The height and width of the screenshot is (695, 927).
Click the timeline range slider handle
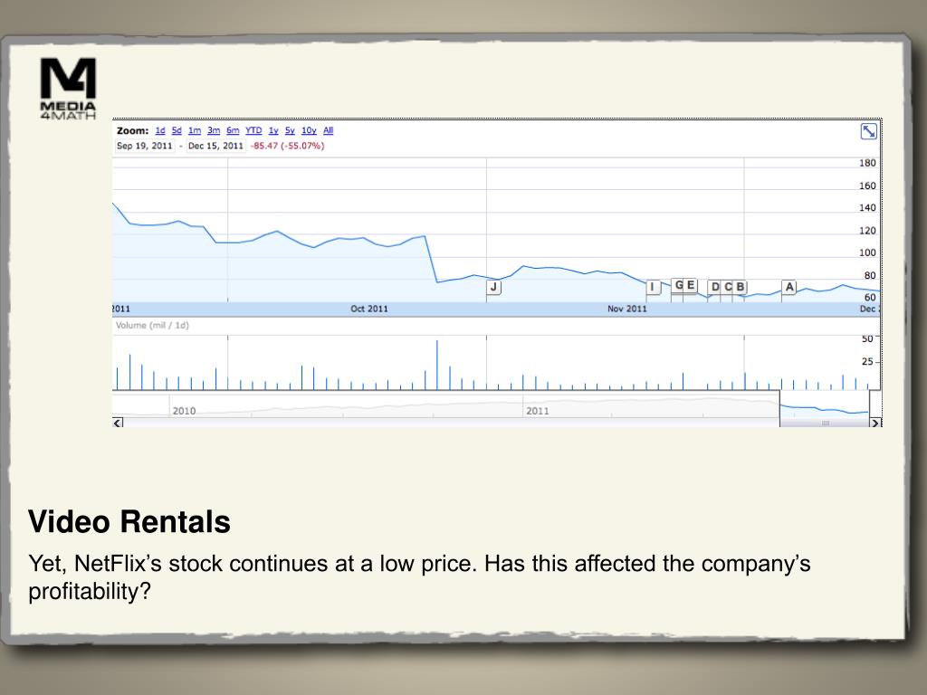(826, 424)
